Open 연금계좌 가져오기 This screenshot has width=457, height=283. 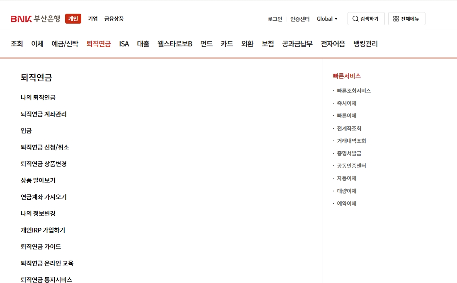[44, 197]
